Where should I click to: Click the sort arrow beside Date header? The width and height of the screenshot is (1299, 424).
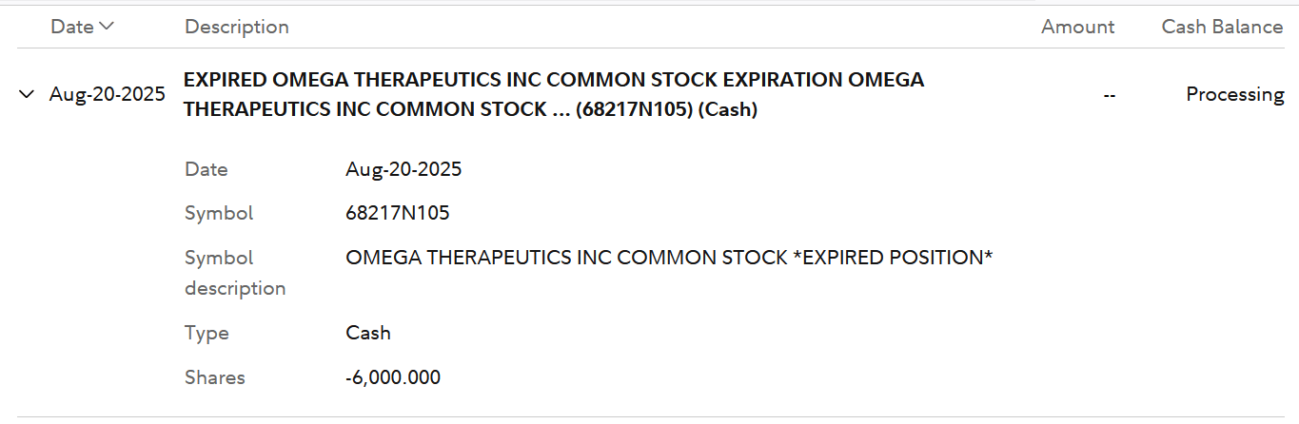[106, 27]
